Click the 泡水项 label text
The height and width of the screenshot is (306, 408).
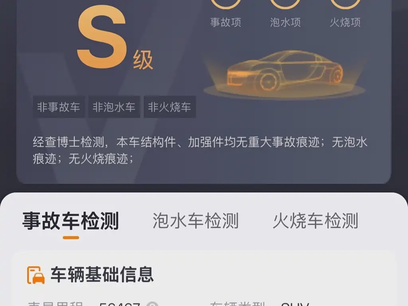point(286,22)
